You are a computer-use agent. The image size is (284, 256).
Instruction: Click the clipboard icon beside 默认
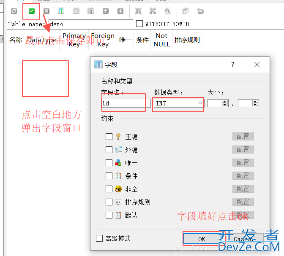[x=118, y=215]
